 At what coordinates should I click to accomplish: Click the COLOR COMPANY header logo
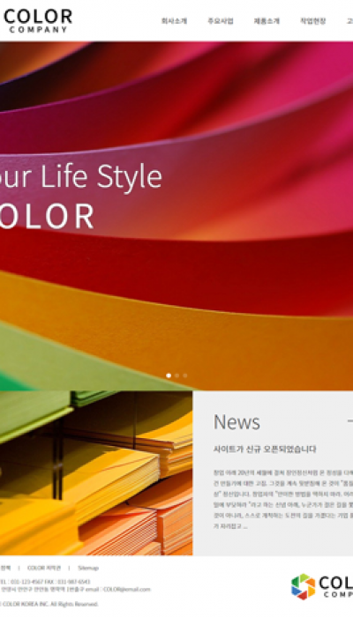point(38,20)
